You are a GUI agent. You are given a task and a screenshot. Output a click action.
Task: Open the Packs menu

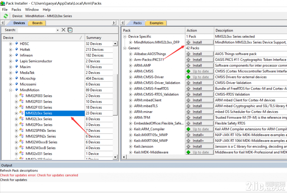(16, 10)
